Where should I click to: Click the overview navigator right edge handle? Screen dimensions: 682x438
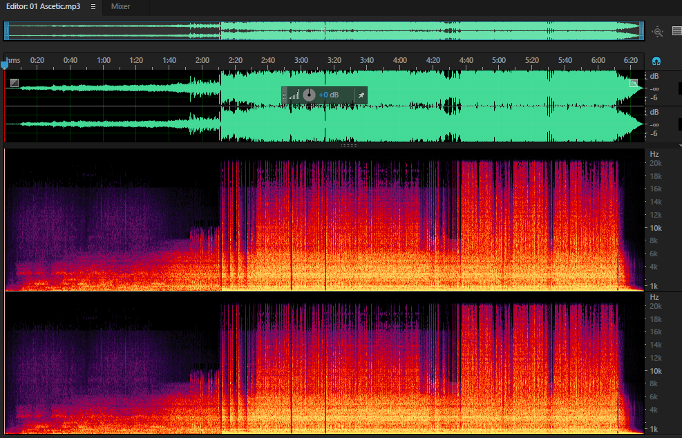(641, 31)
